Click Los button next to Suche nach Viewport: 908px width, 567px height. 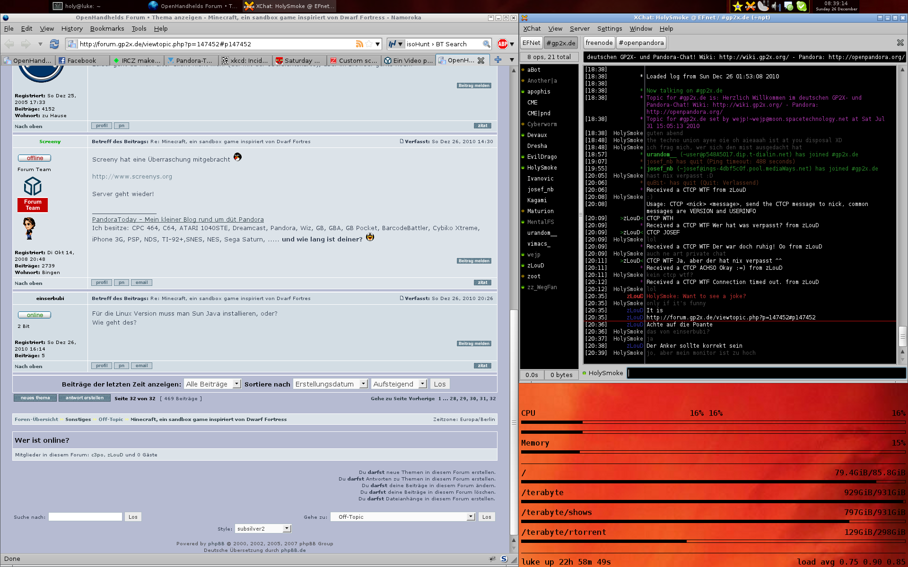tap(133, 517)
